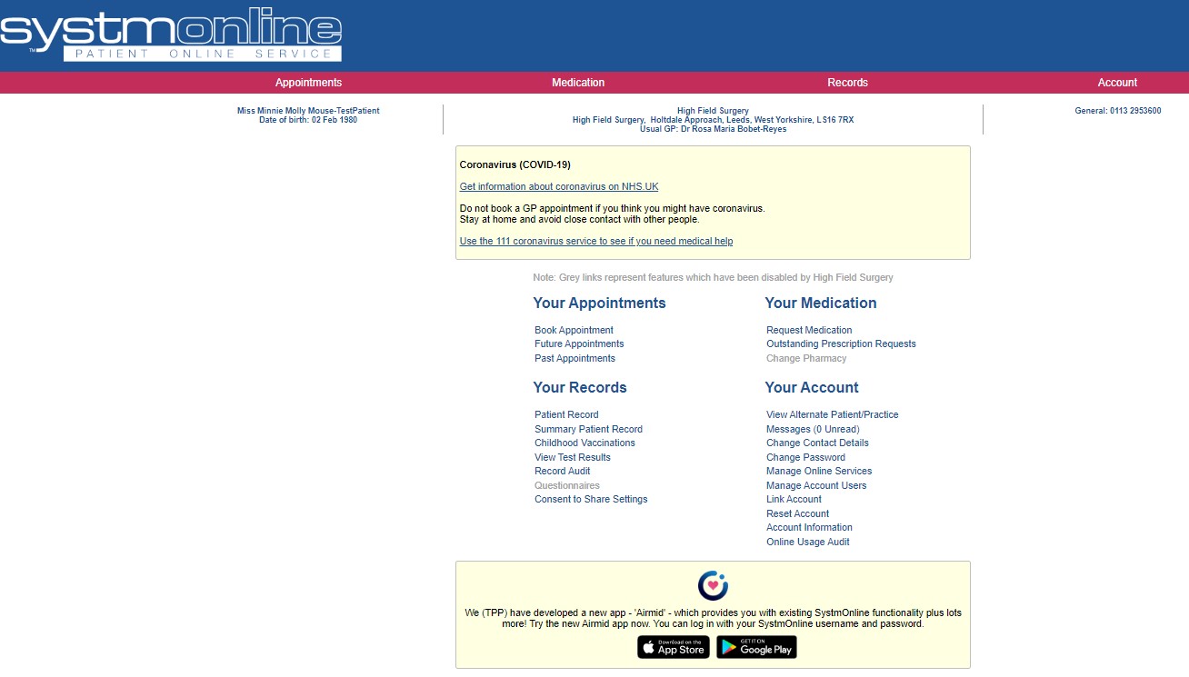Open the Account menu
Viewport: 1189px width, 677px height.
(1116, 82)
